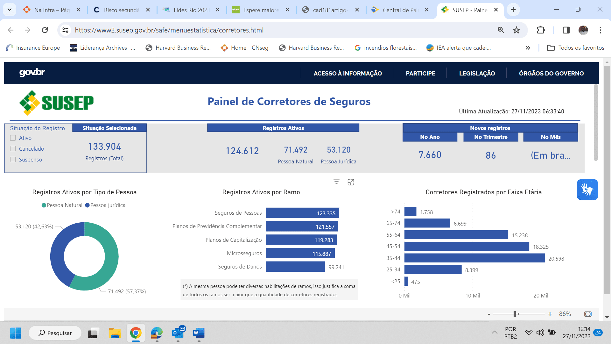Open LEGISLAÇÃO menu item
The image size is (611, 344).
[x=477, y=73]
